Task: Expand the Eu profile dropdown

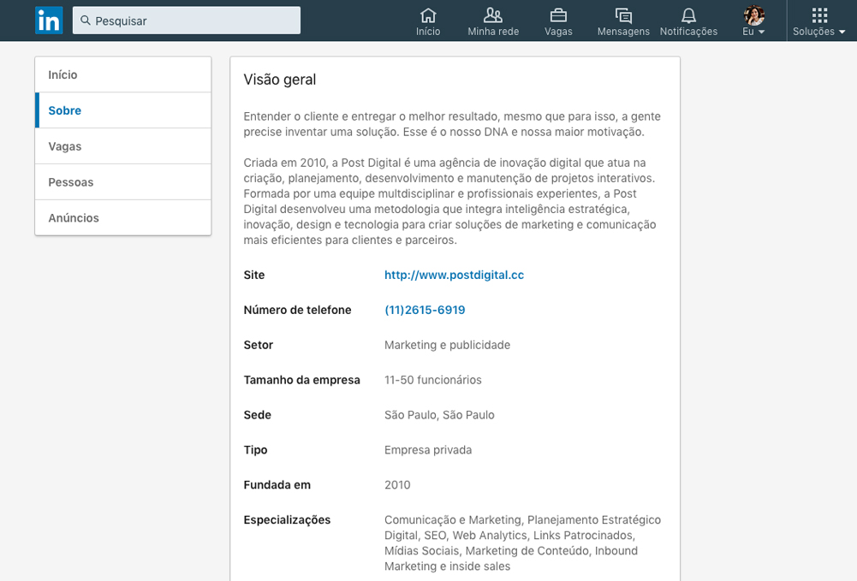Action: click(761, 32)
